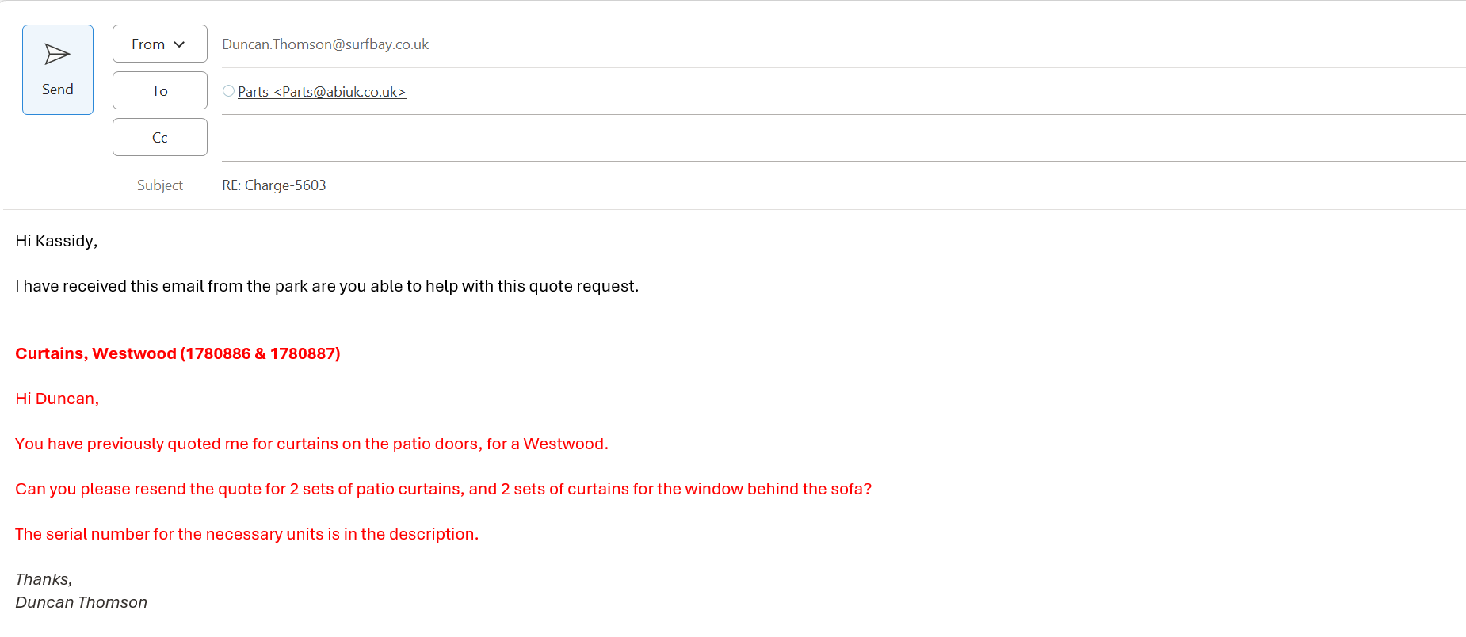This screenshot has height=637, width=1466.
Task: Place cursor in the Hi Kassidy greeting
Action: [56, 241]
